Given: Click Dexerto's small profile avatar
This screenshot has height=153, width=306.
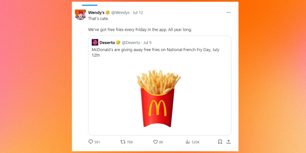Looking at the screenshot, I should click(95, 42).
